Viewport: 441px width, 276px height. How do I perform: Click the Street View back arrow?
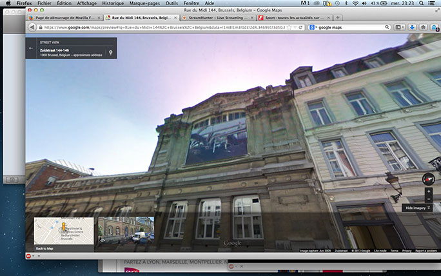point(31,48)
